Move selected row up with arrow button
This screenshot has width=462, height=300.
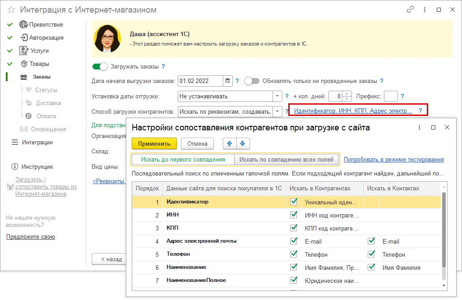click(x=230, y=143)
